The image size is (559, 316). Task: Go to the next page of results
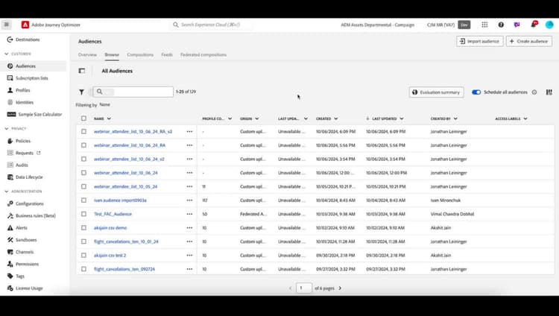340,288
